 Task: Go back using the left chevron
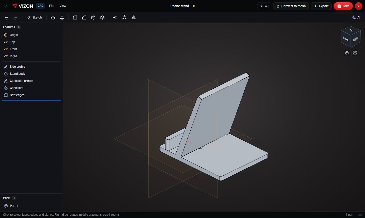coord(6,6)
